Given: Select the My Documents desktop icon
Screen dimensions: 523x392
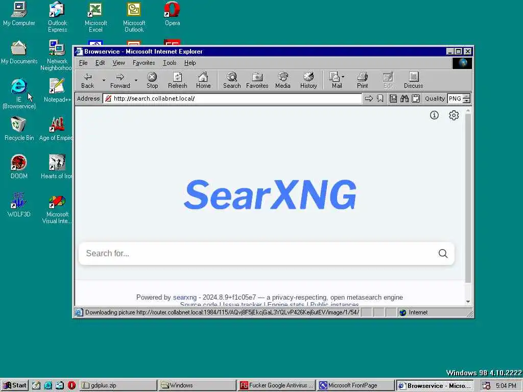Looking at the screenshot, I should (x=19, y=52).
